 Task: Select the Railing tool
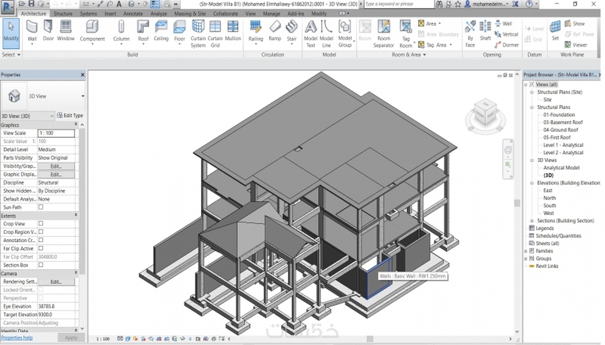[x=256, y=32]
